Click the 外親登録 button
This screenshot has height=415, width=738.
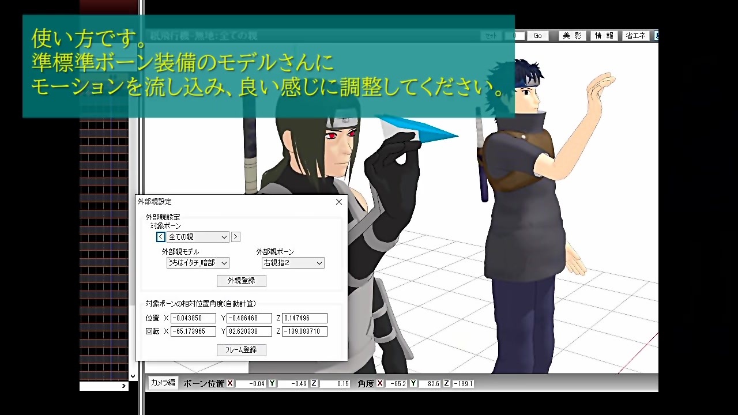tap(242, 281)
